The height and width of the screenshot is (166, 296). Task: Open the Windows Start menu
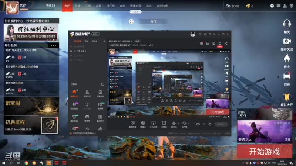click(x=3, y=163)
